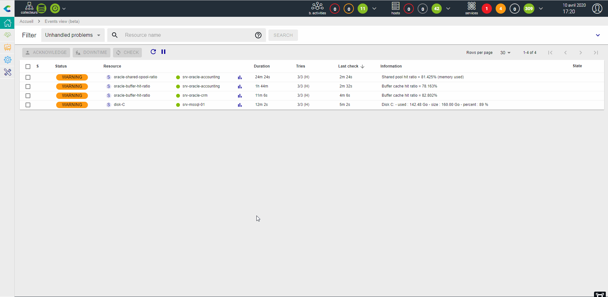Image resolution: width=608 pixels, height=297 pixels.
Task: Open the Administration tools sidebar icon
Action: [7, 72]
